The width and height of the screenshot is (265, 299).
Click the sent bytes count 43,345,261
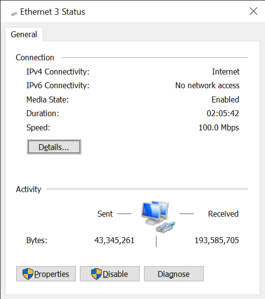point(114,240)
